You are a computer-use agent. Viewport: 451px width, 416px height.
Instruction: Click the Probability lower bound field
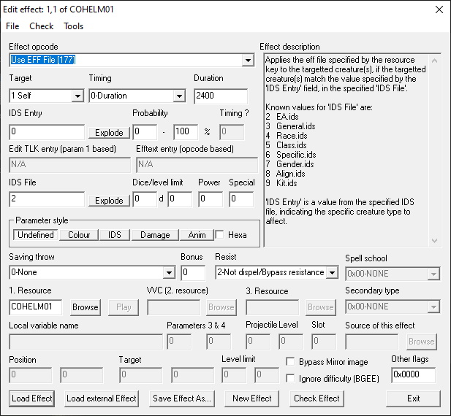[145, 132]
